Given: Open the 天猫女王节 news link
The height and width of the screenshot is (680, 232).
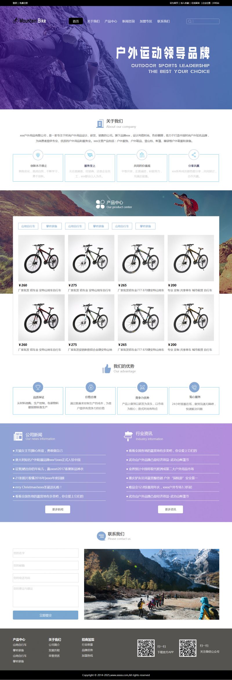Looking at the screenshot, I should coord(39,451).
